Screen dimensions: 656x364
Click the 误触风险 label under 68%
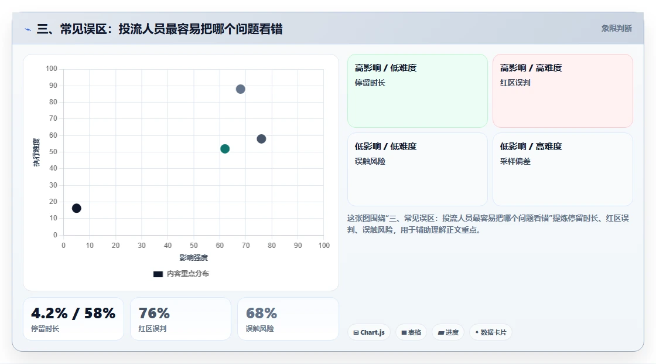[x=259, y=329]
